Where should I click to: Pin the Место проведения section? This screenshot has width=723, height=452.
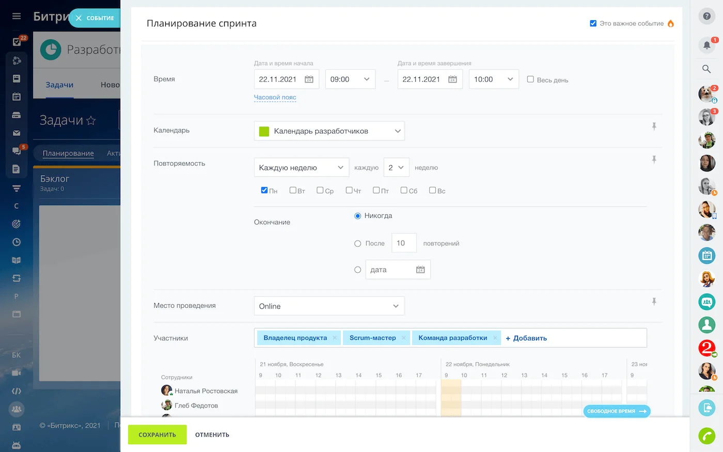click(x=654, y=302)
